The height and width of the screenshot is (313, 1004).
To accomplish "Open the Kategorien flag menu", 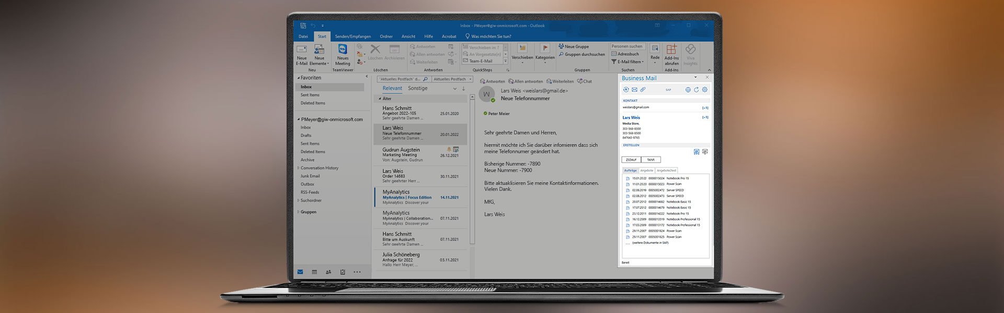I will tap(544, 54).
